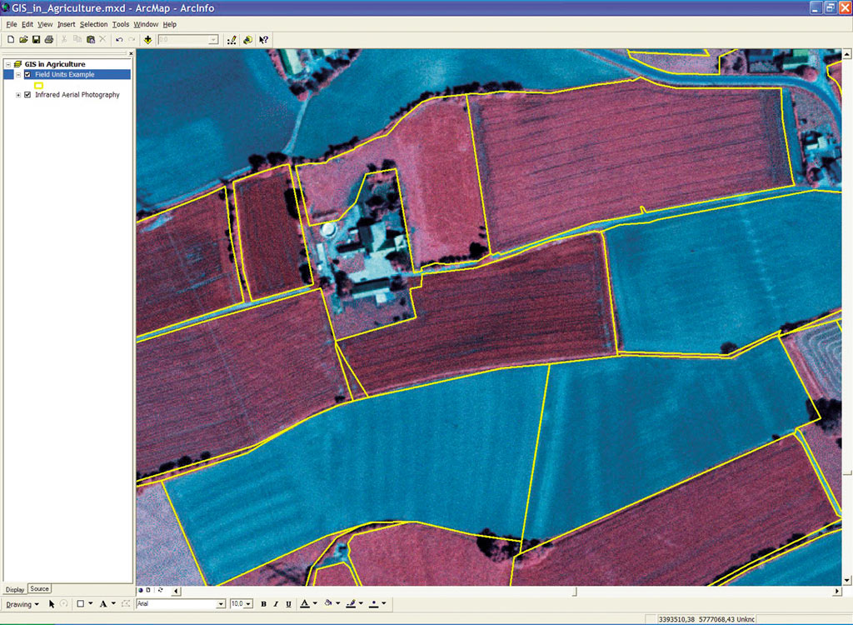Click the line color button
The height and width of the screenshot is (625, 853).
click(352, 604)
